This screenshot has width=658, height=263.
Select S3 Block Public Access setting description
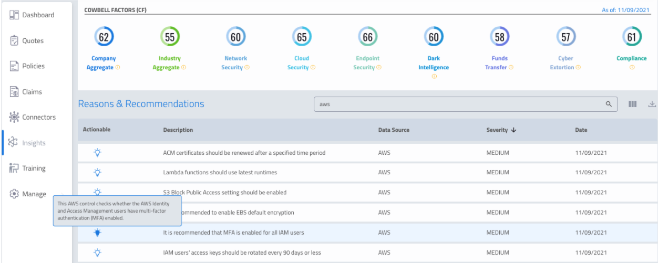click(x=225, y=192)
